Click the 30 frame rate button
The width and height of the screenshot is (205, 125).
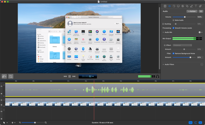click(200, 123)
